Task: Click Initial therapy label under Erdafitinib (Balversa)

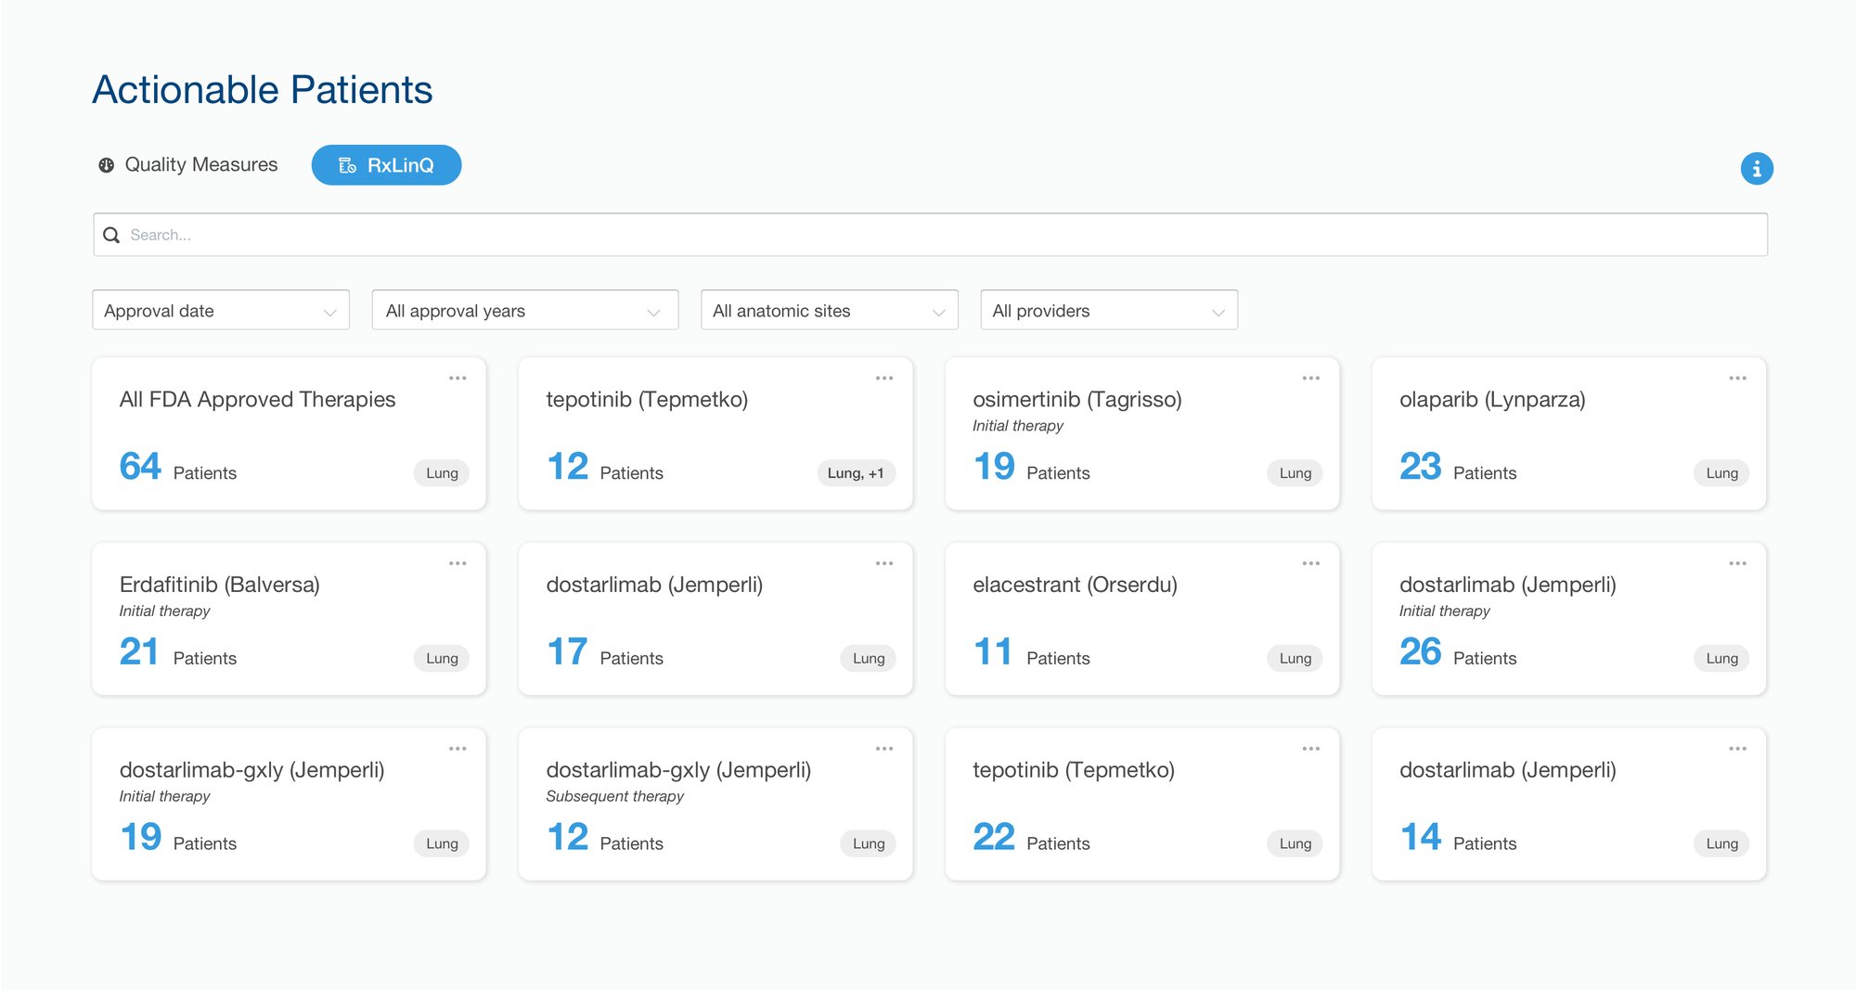Action: [164, 611]
